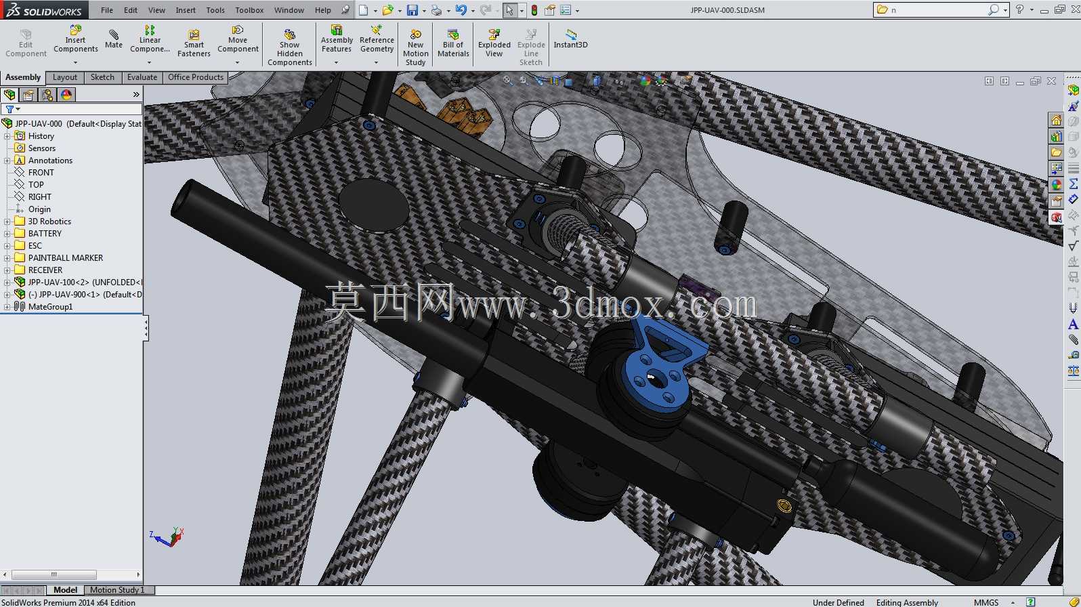1081x607 pixels.
Task: Click the New document icon
Action: [364, 10]
